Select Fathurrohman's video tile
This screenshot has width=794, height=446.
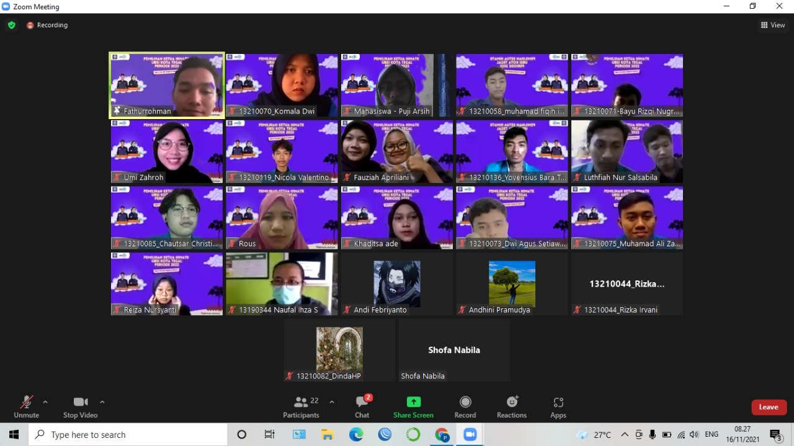(x=167, y=86)
